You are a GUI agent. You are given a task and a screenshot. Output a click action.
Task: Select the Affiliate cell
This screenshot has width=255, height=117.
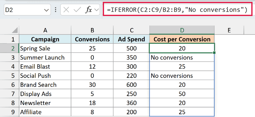[x=45, y=112]
